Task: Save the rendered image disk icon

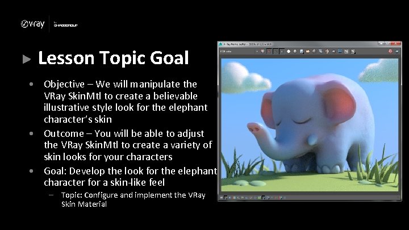Action: (302, 51)
